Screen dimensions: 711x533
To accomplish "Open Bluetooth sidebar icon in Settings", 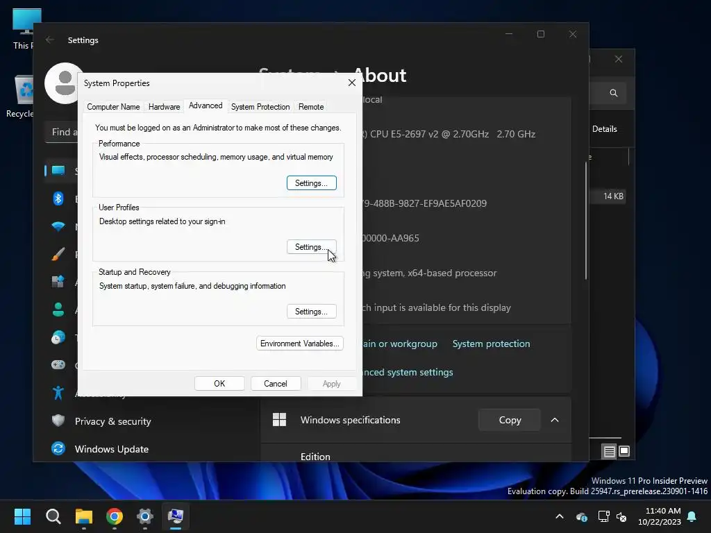I will 58,198.
